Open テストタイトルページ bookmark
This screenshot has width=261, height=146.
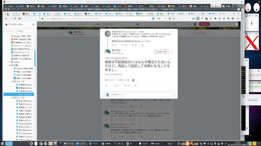[x=20, y=52]
